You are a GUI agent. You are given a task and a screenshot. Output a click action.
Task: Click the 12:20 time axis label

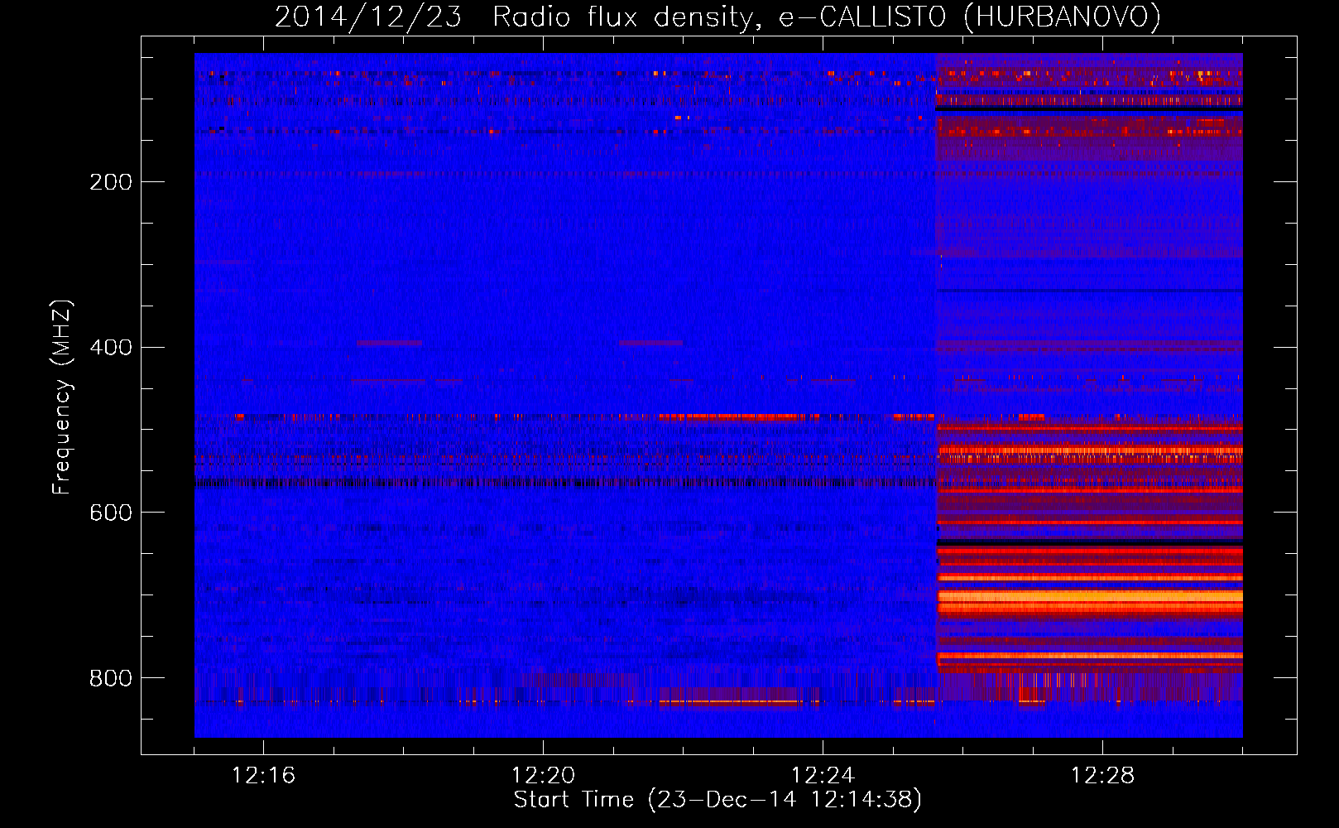click(x=543, y=776)
